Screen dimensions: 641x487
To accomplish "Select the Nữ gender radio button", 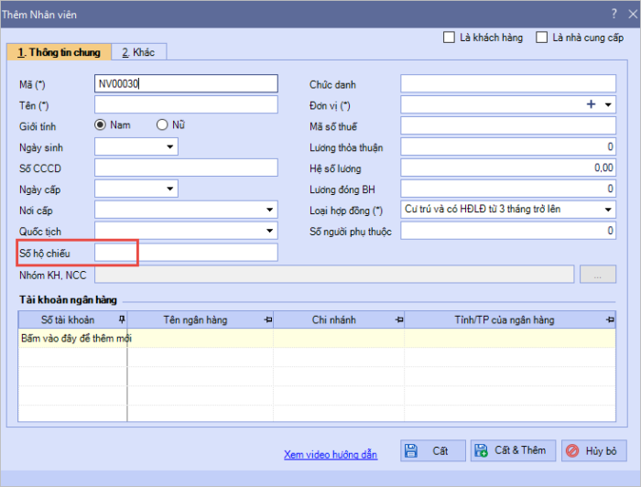I will (162, 125).
